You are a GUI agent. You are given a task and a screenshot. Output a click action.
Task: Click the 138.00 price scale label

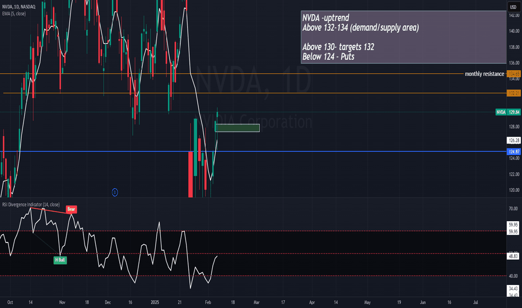tap(514, 47)
